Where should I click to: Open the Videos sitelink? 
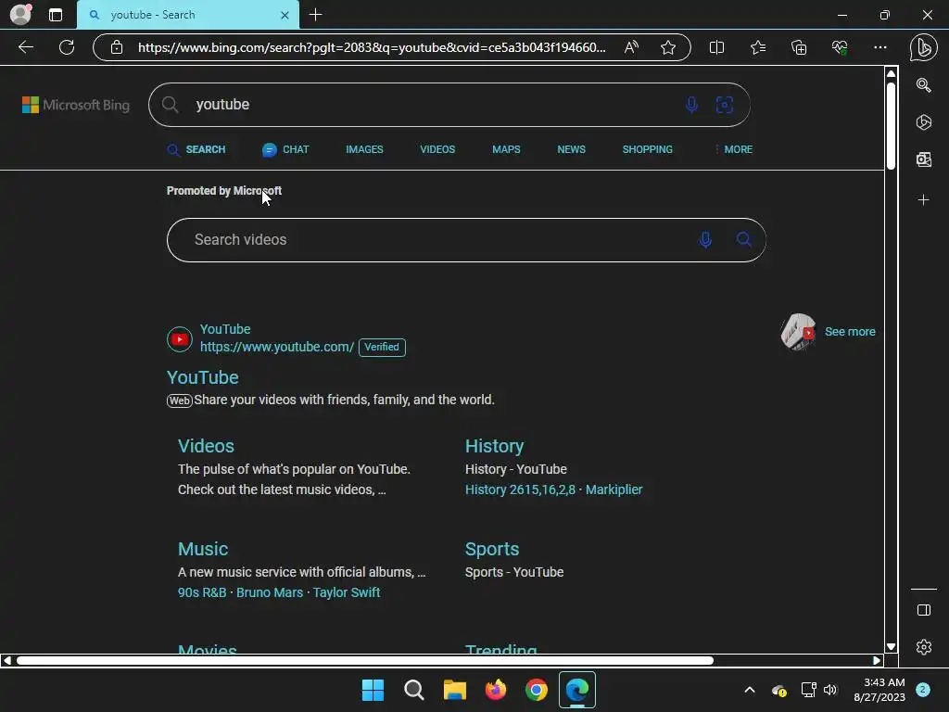tap(206, 446)
